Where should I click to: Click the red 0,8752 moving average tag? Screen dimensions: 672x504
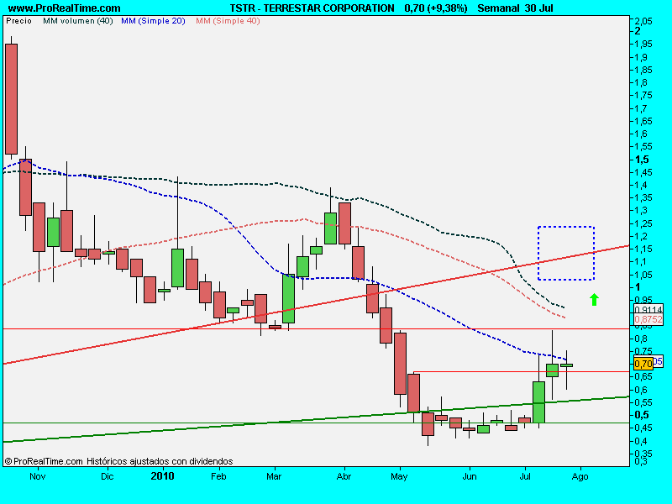tap(648, 319)
